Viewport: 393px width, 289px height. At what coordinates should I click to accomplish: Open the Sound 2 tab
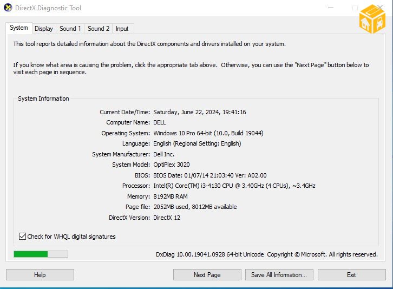[x=99, y=29]
